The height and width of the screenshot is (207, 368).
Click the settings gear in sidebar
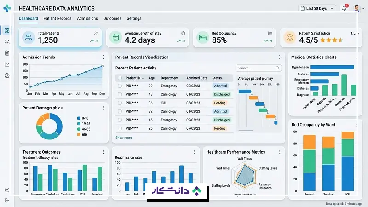[7, 76]
